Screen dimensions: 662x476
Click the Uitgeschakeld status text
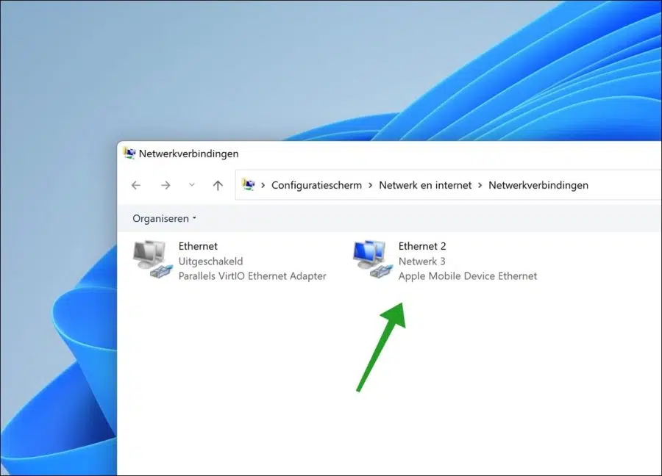point(210,262)
